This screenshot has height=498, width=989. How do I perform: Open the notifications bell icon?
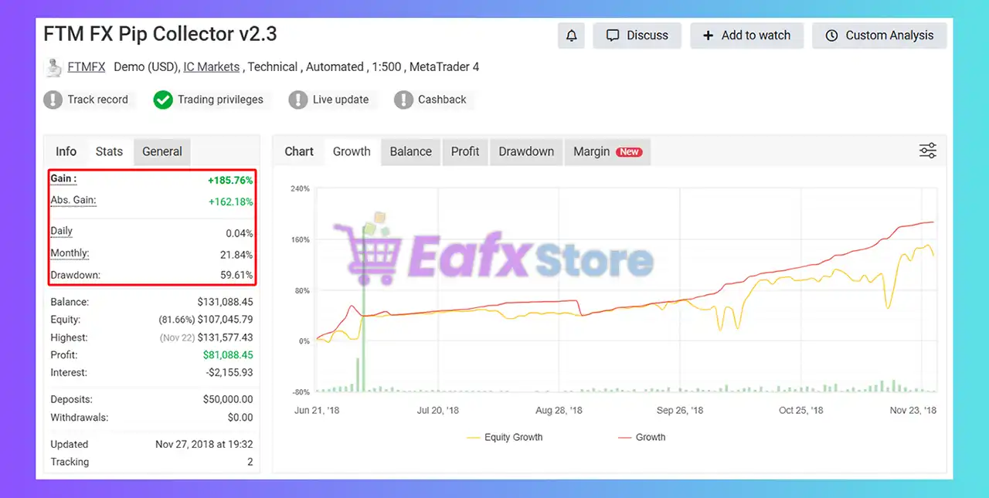tap(571, 35)
